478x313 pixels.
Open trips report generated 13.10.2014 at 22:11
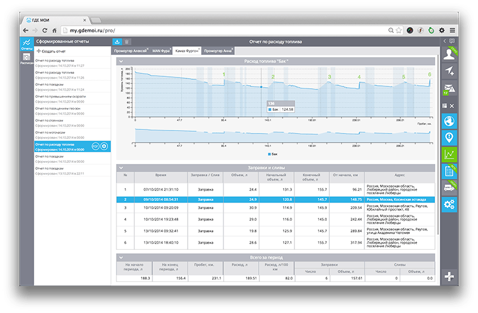tap(72, 171)
